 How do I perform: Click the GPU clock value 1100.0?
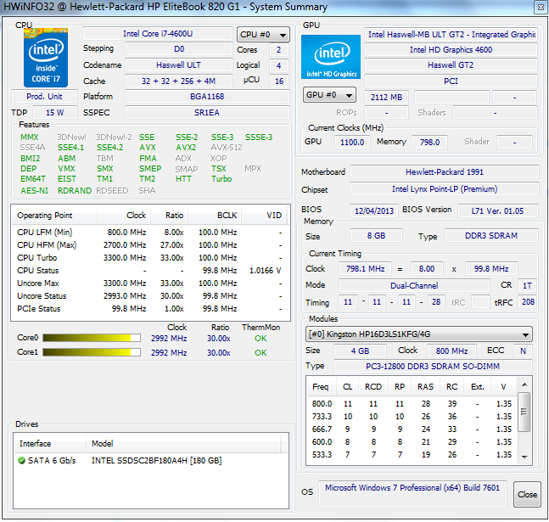click(x=352, y=142)
